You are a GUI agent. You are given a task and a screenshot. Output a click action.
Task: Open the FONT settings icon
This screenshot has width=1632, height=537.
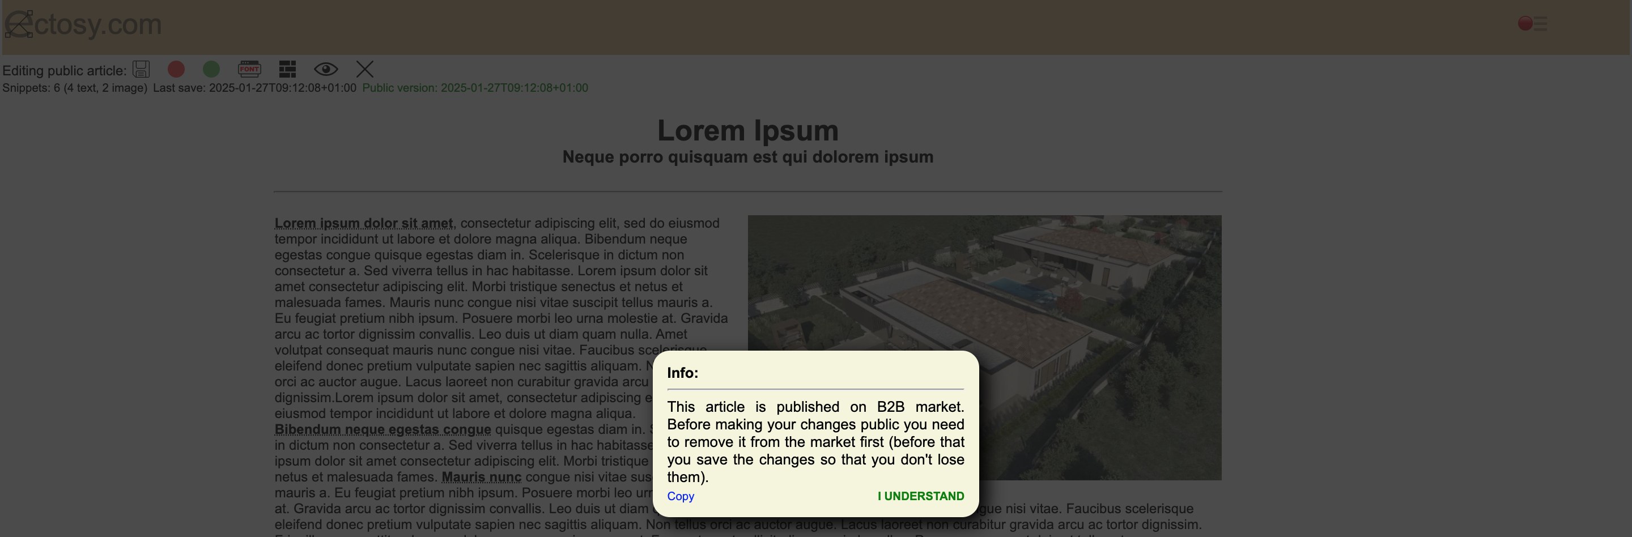click(x=249, y=69)
